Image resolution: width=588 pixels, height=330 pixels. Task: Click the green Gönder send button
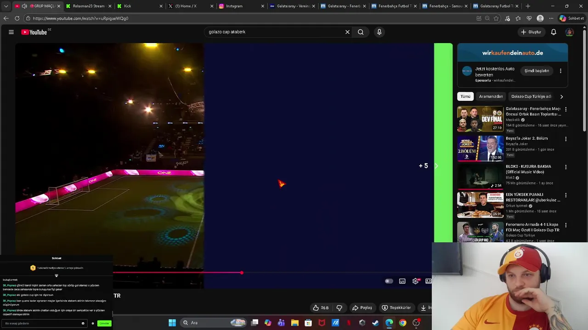coord(104,324)
